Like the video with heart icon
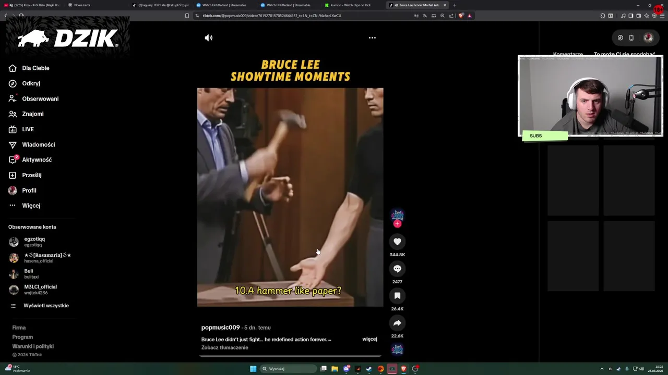 397,242
